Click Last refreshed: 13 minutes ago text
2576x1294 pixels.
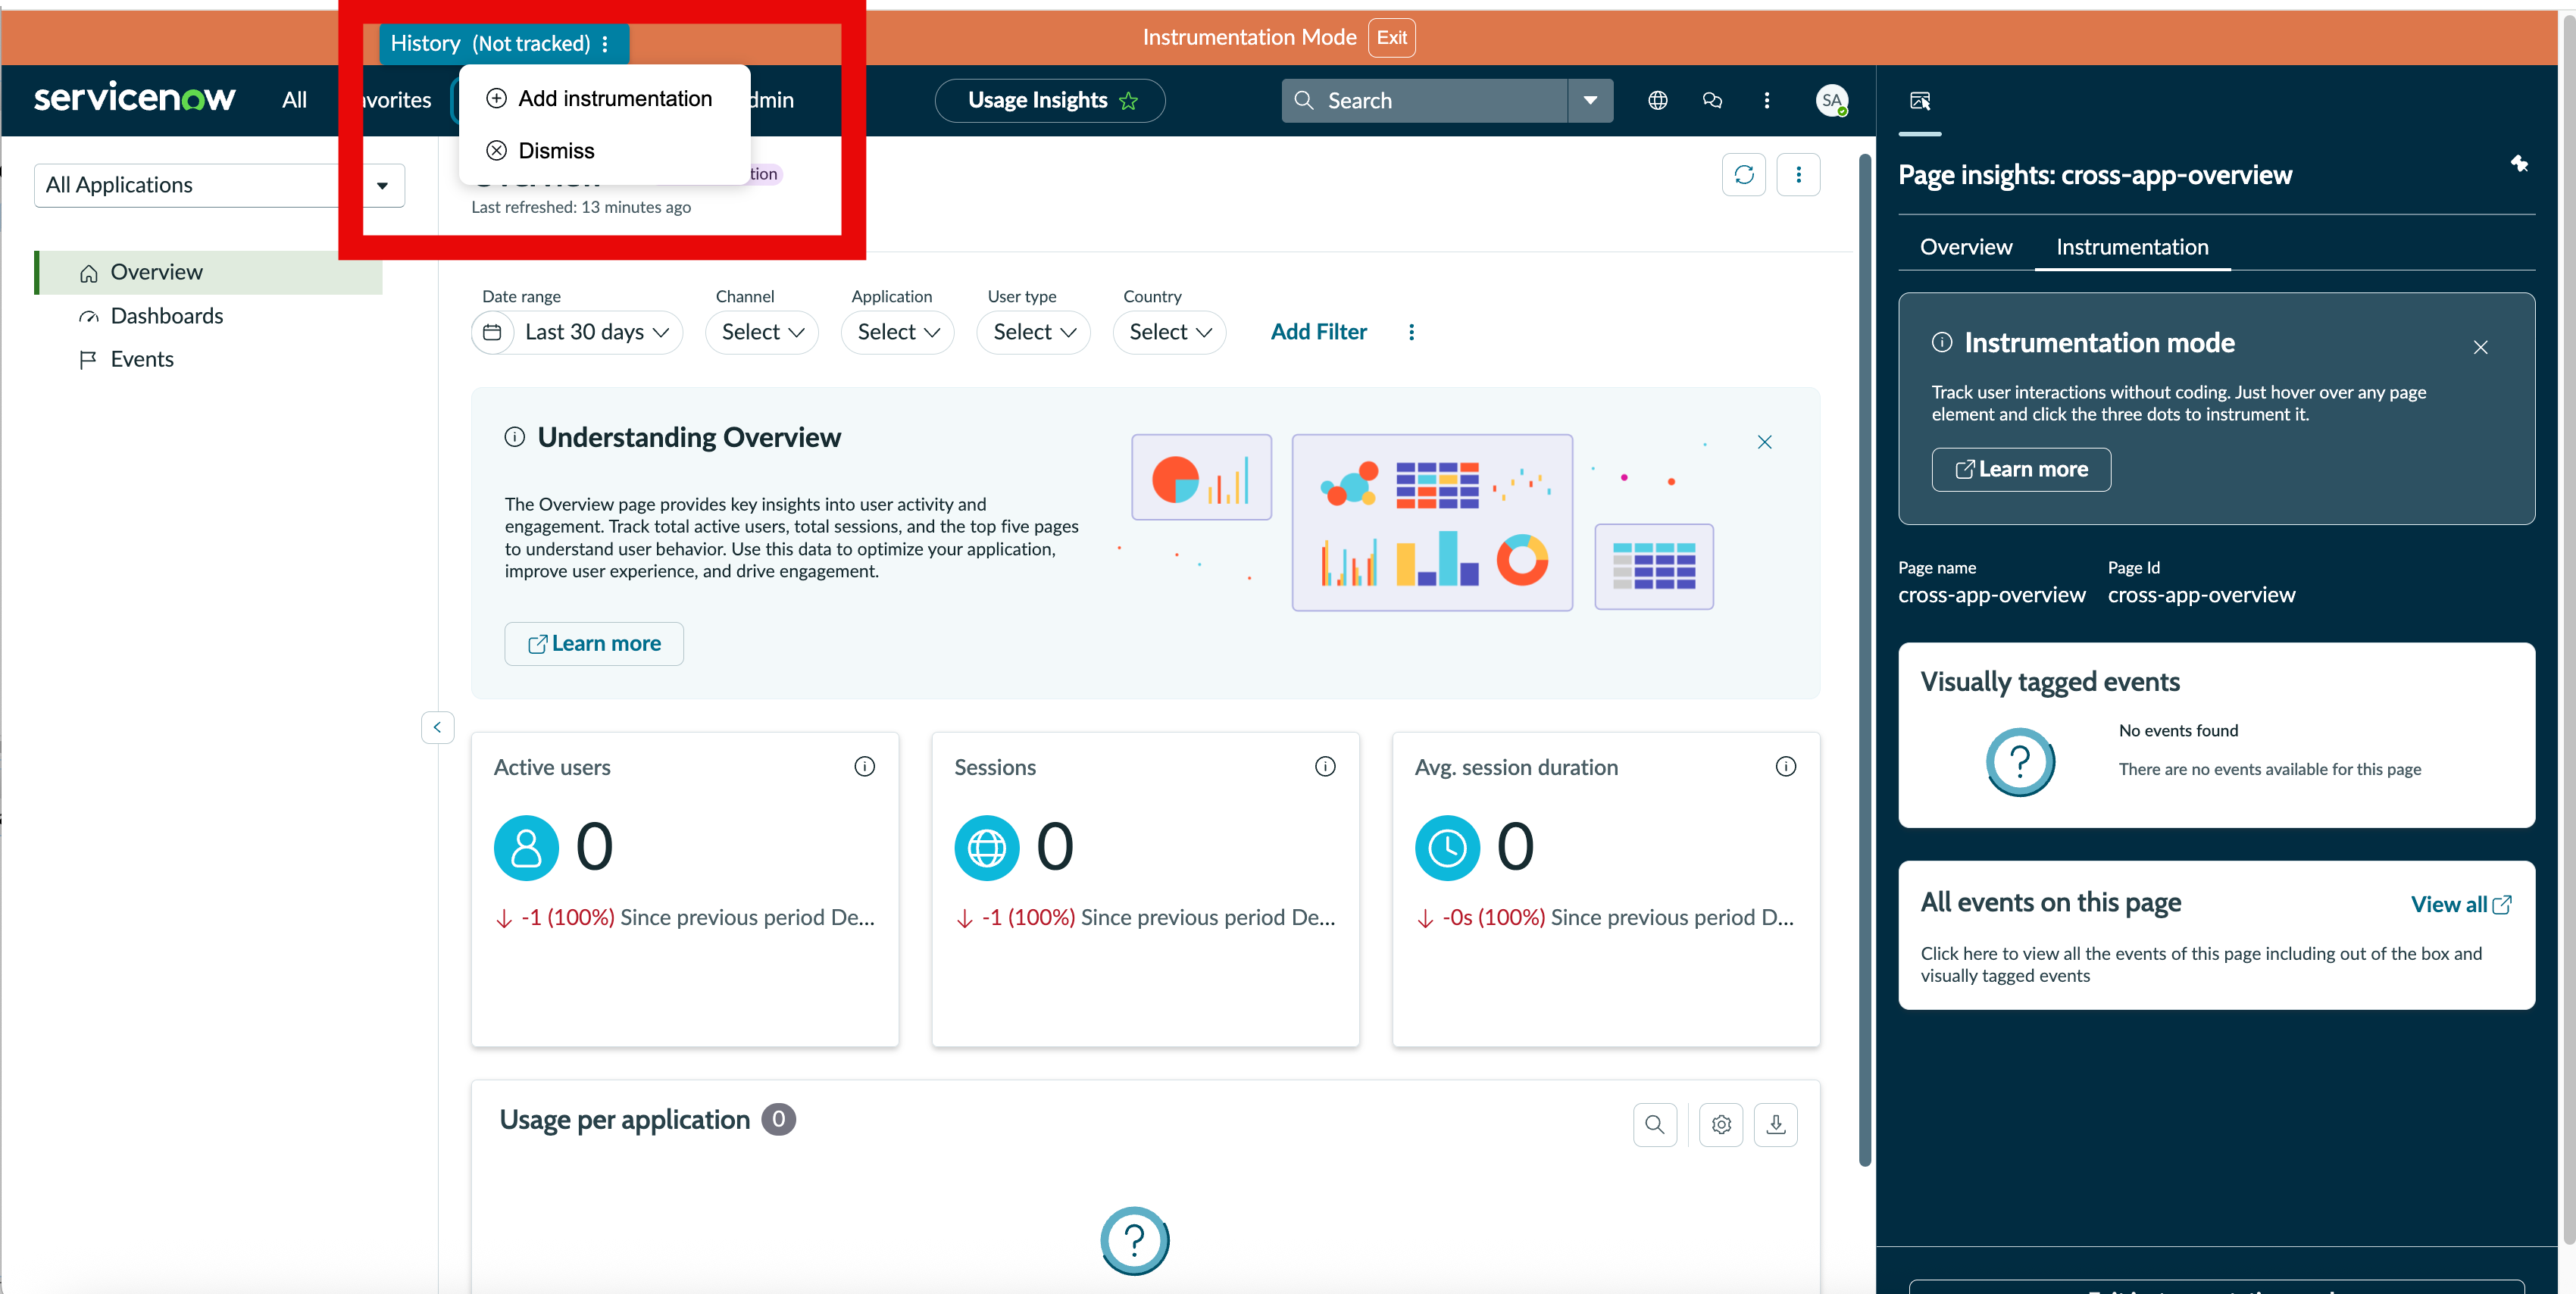[x=581, y=207]
